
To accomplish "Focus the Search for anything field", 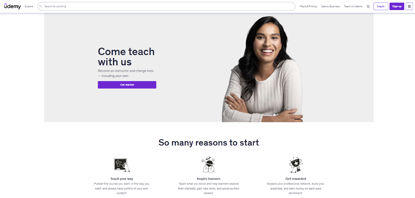I will pos(166,6).
